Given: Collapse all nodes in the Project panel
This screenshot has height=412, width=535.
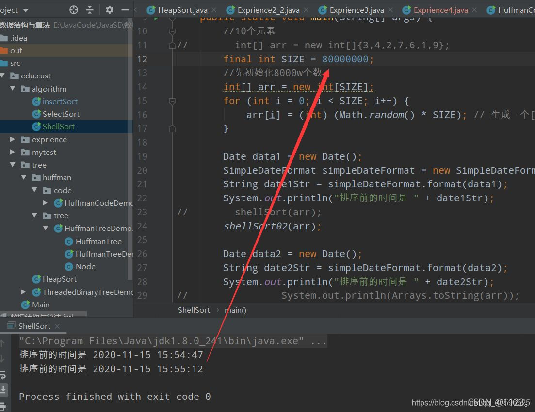Looking at the screenshot, I should click(90, 10).
